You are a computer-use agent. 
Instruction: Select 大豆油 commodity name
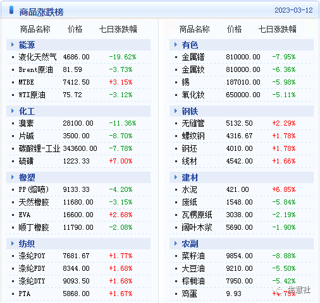(193, 268)
